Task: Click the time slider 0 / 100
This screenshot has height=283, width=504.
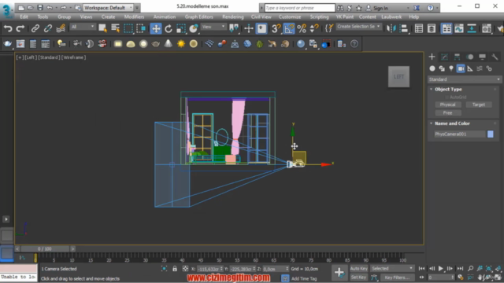Action: (45, 248)
